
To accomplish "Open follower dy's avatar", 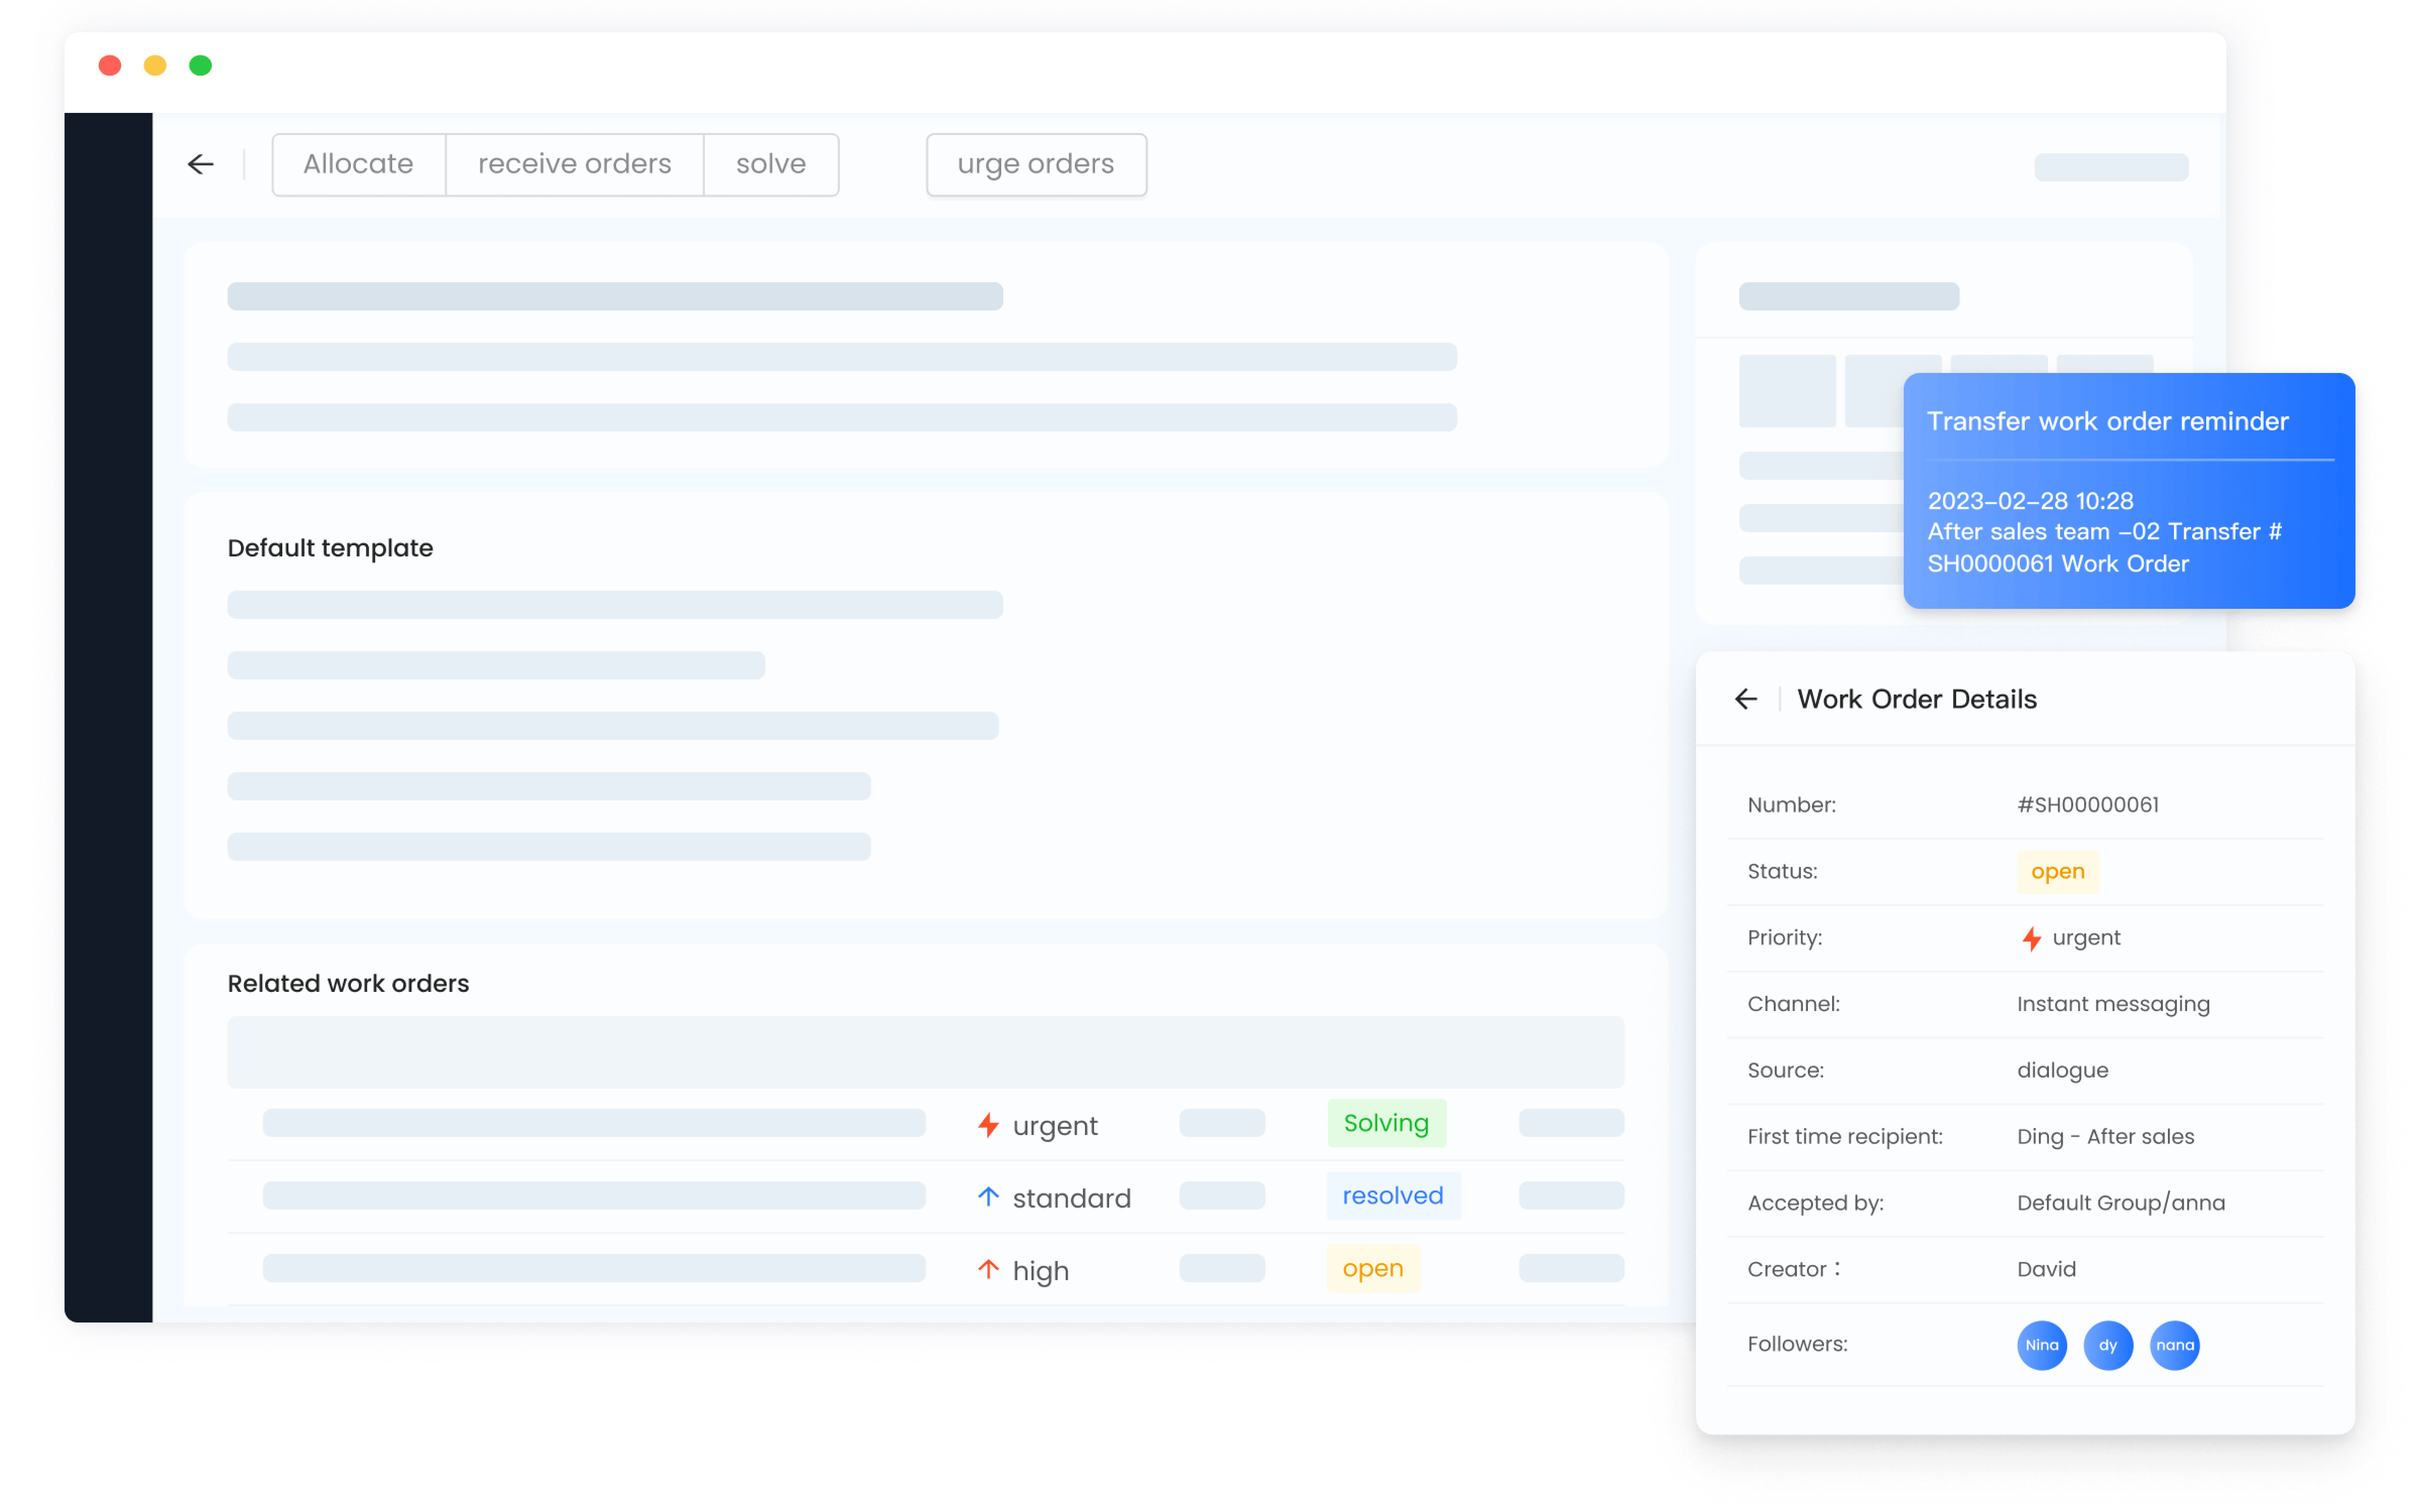I will 2107,1345.
